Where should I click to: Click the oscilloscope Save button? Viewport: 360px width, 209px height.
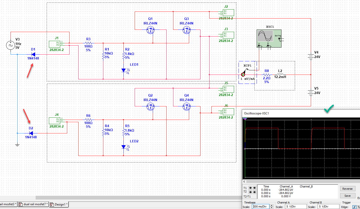tap(347, 196)
